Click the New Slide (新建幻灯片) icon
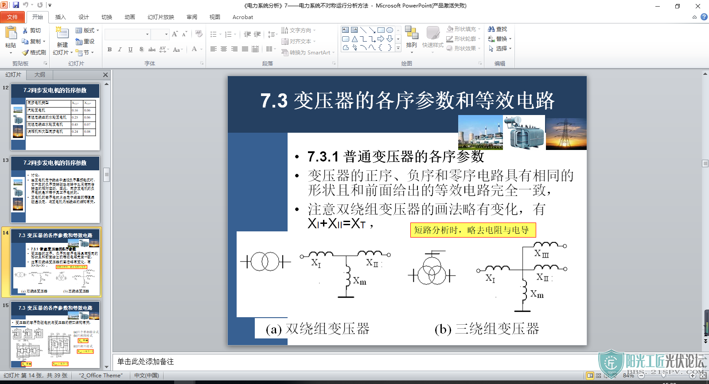This screenshot has width=709, height=384. tap(62, 33)
